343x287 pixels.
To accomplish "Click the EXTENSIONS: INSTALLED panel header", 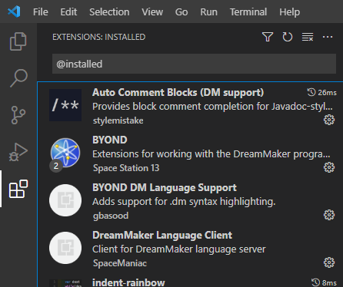I will [x=99, y=37].
